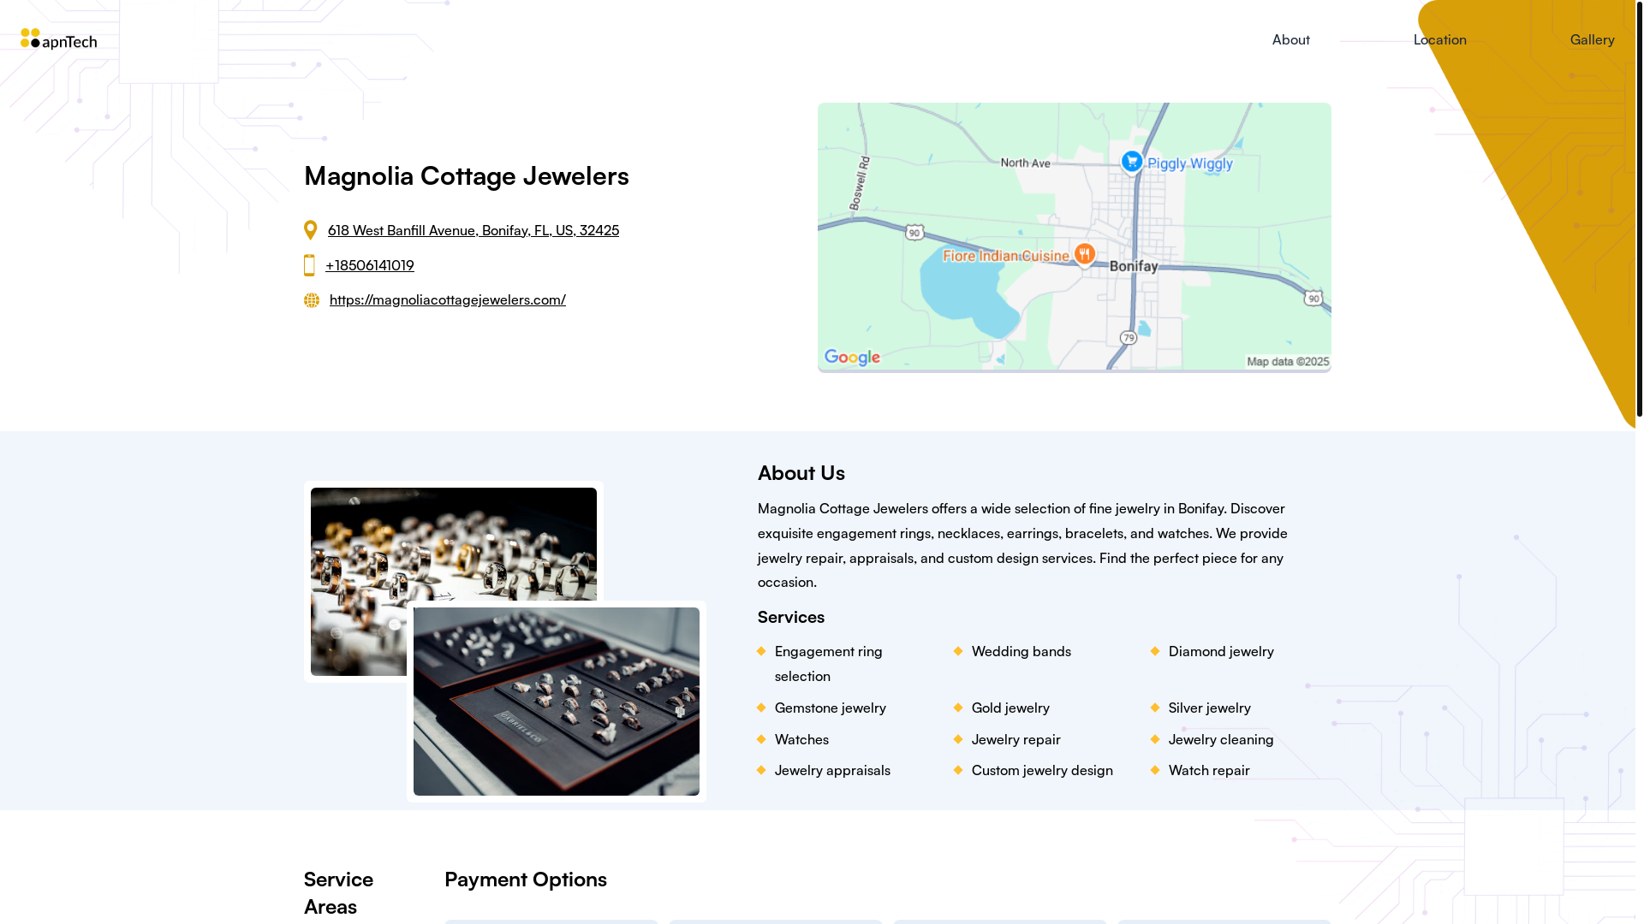
Task: Click the Custom jewelry design service item
Action: [1042, 770]
